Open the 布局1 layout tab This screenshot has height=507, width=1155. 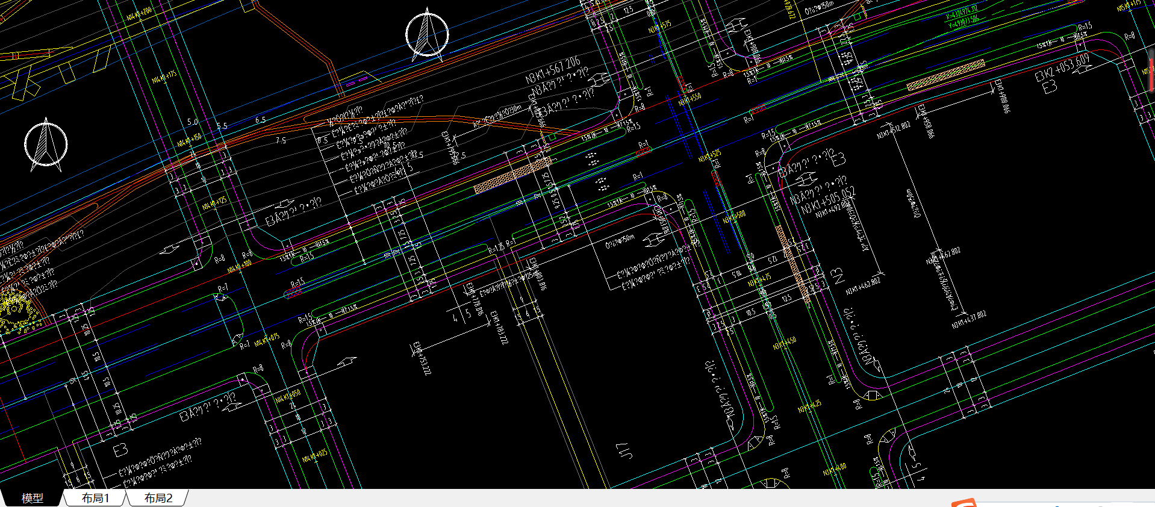(95, 498)
